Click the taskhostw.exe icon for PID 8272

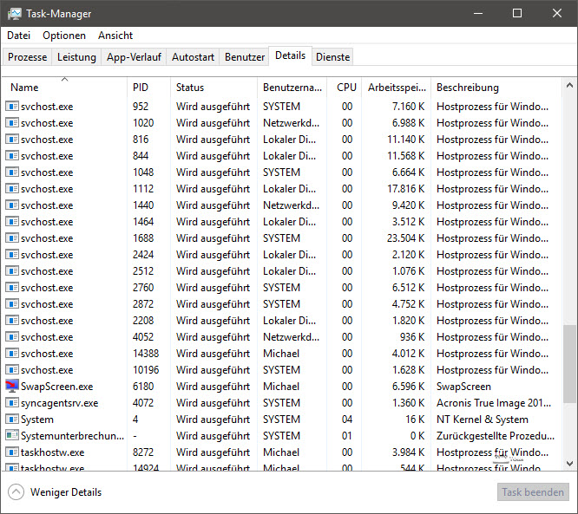(12, 452)
